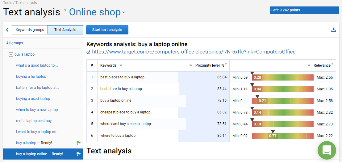This screenshot has width=342, height=162.
Task: Click keyword 'best places to buy a laptop'
Action: 122,77
